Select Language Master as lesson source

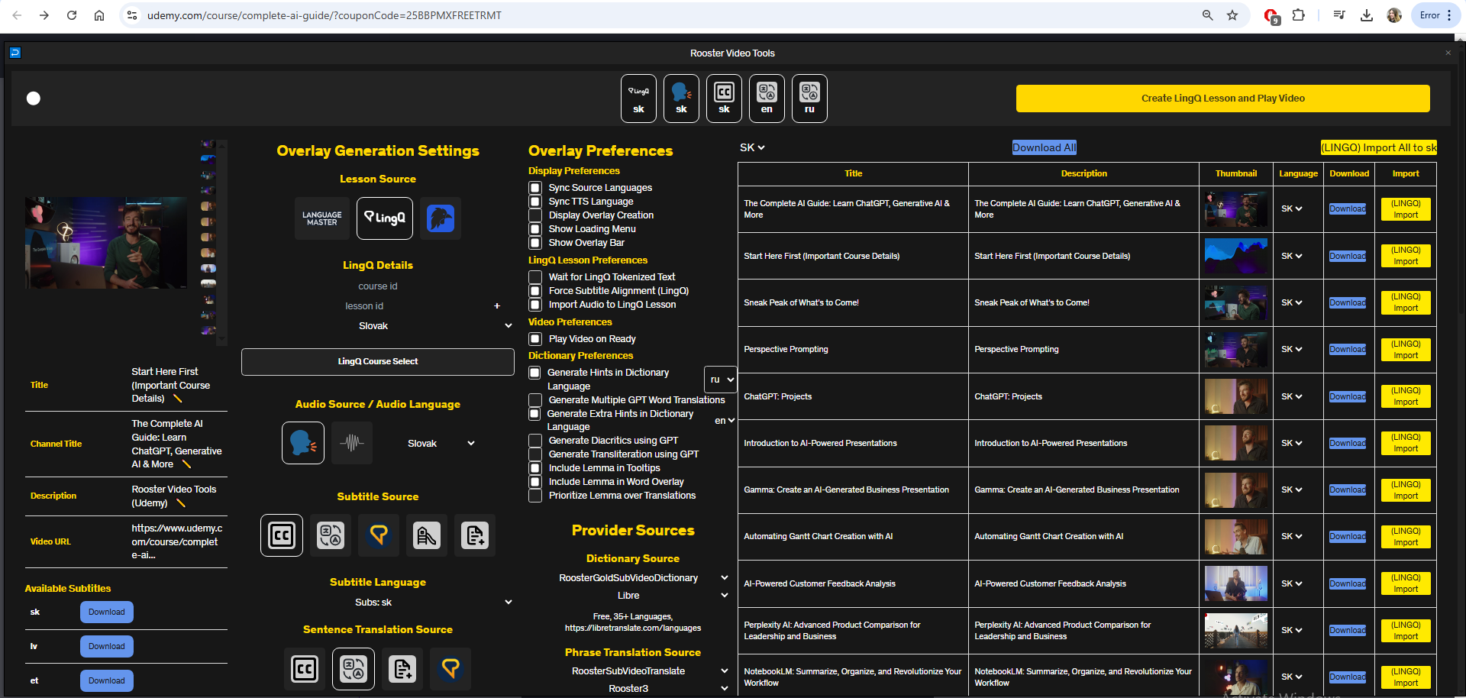point(322,218)
